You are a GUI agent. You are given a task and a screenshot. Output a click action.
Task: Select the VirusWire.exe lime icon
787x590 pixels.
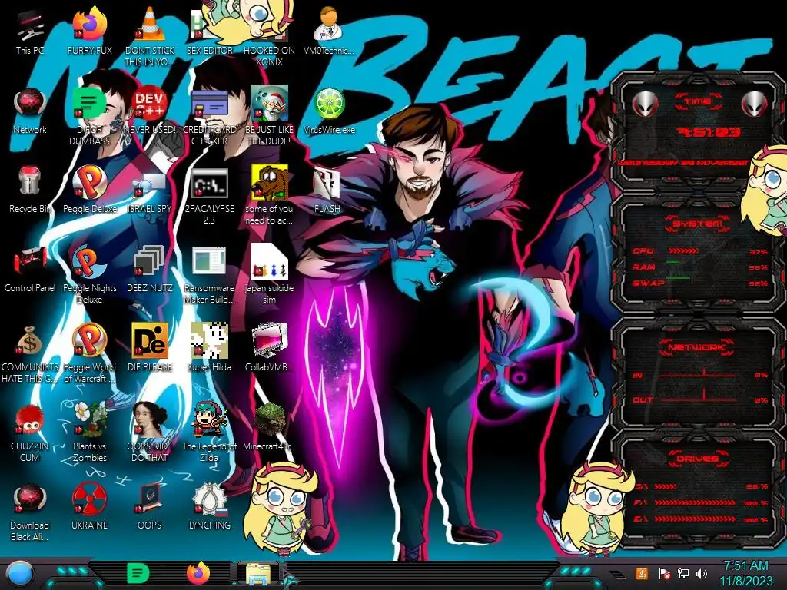tap(329, 104)
